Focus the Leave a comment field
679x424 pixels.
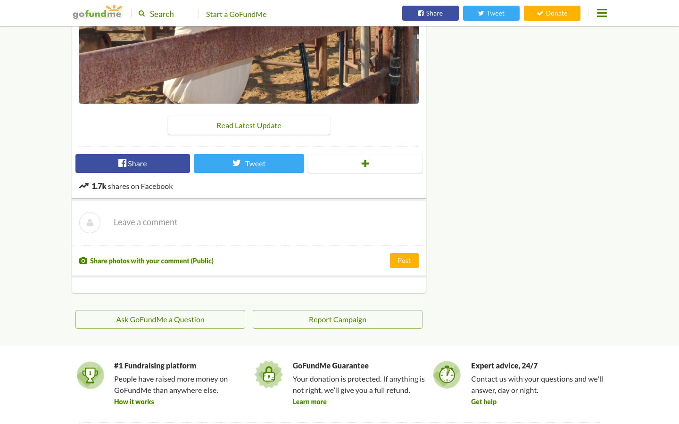(x=249, y=222)
